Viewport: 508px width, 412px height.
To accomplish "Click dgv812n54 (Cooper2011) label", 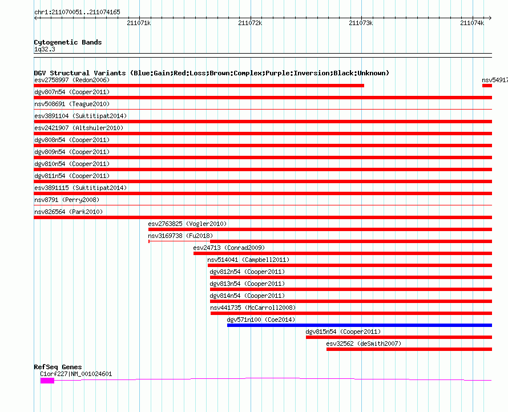I will coord(247,272).
